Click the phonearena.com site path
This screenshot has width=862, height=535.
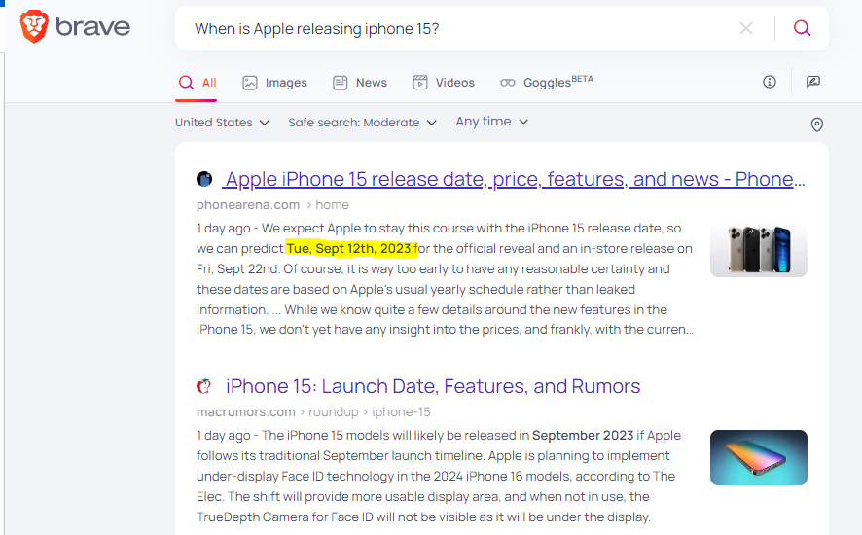click(272, 205)
